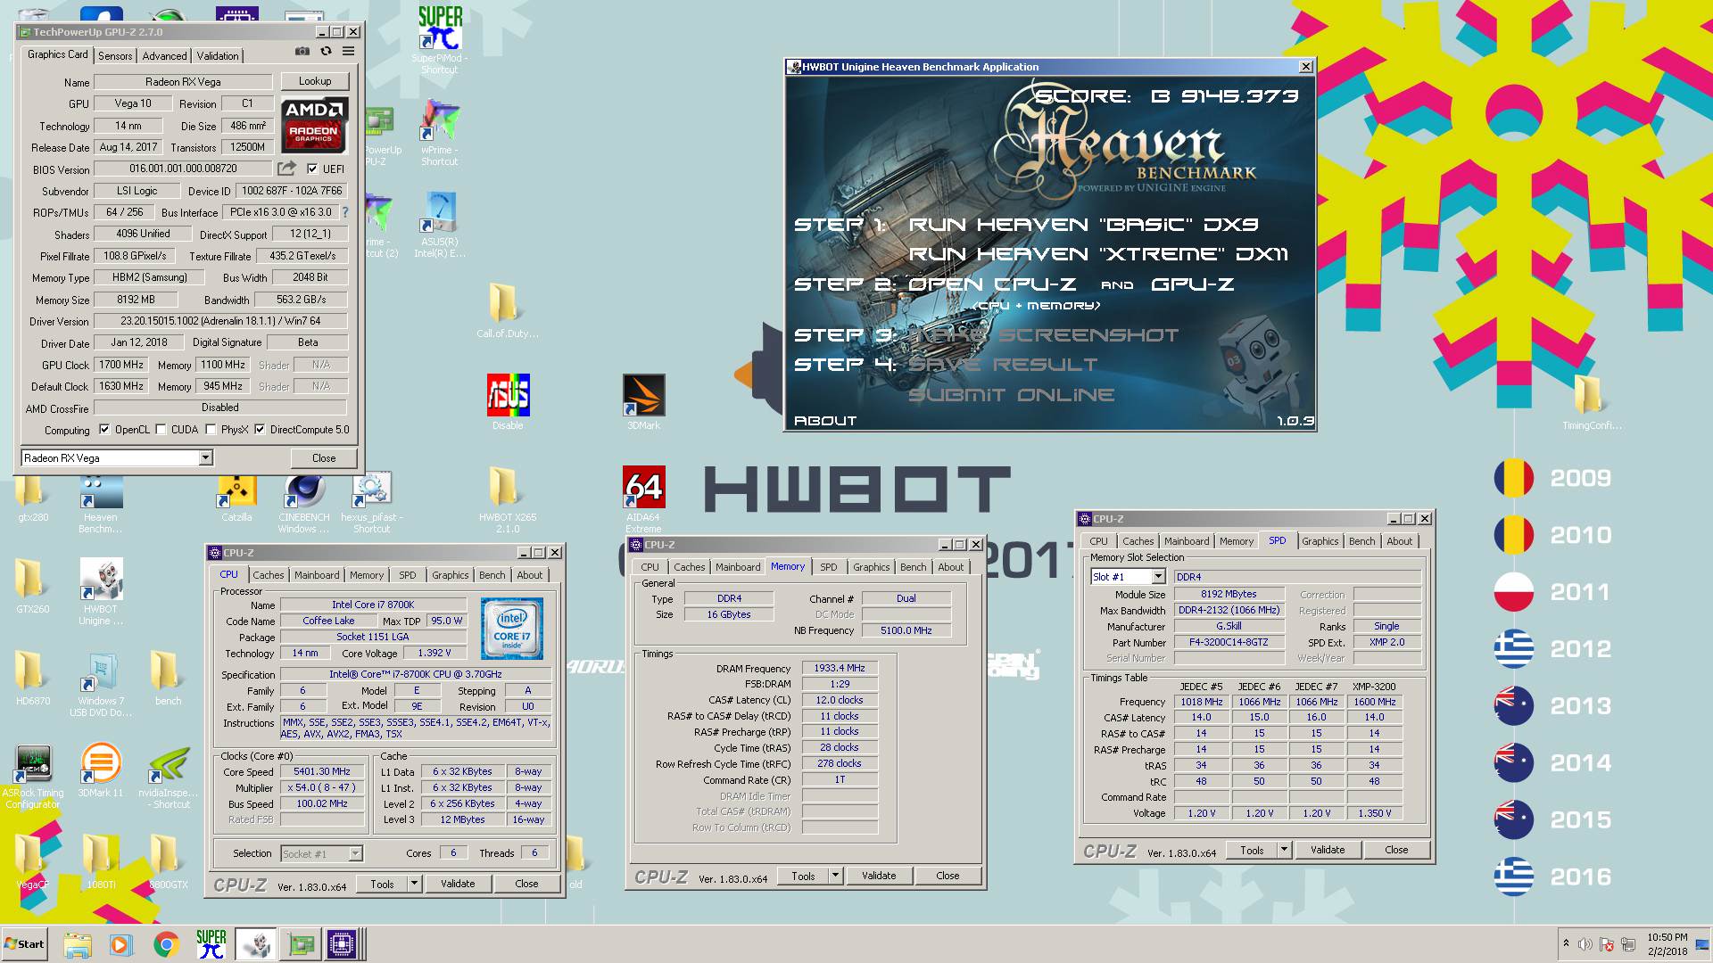Toggle the UEFI checkbox in GPU-Z
1713x963 pixels.
pos(312,169)
